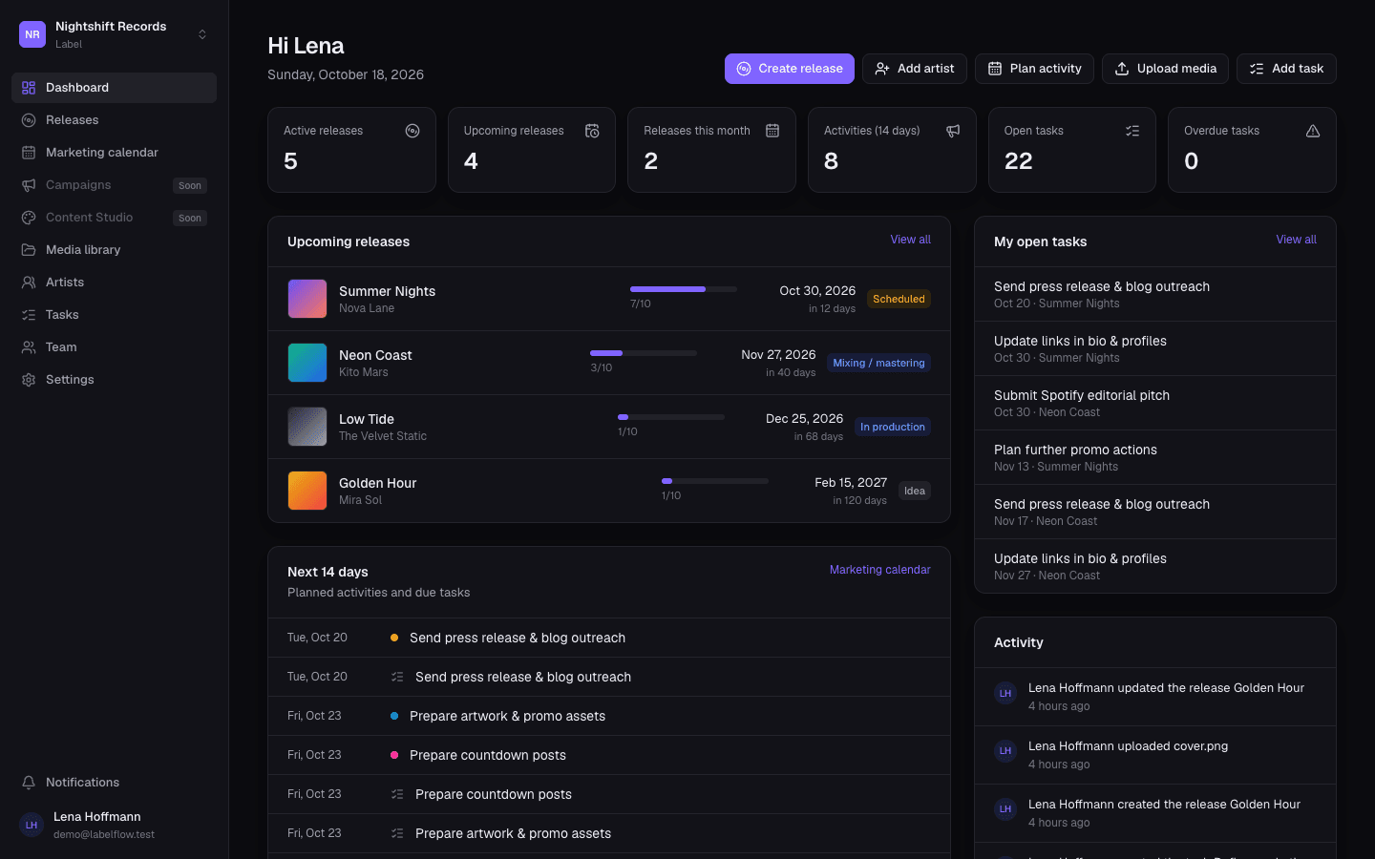Screen dimensions: 1375x859
Task: Click the NR label logo icon
Action: 32,34
